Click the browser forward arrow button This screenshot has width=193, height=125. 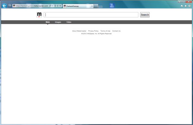[10, 6]
